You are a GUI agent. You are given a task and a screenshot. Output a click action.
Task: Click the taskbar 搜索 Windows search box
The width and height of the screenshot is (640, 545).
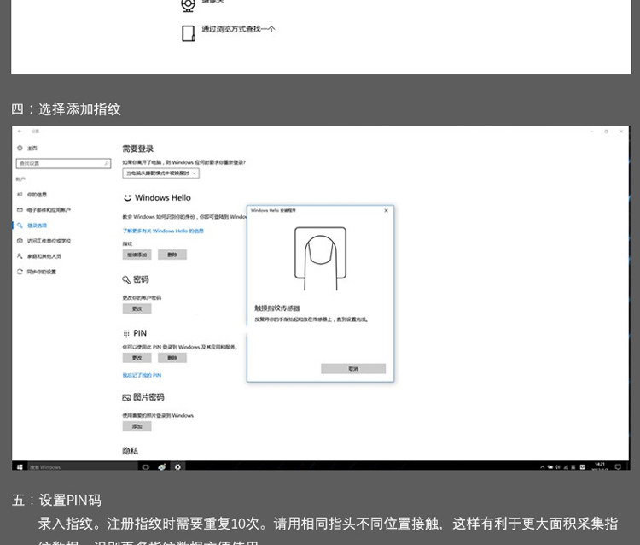[82, 466]
